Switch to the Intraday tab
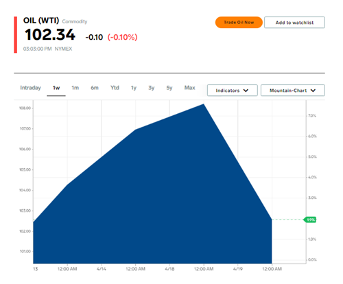Screen dimensions: 343x284 (30, 88)
